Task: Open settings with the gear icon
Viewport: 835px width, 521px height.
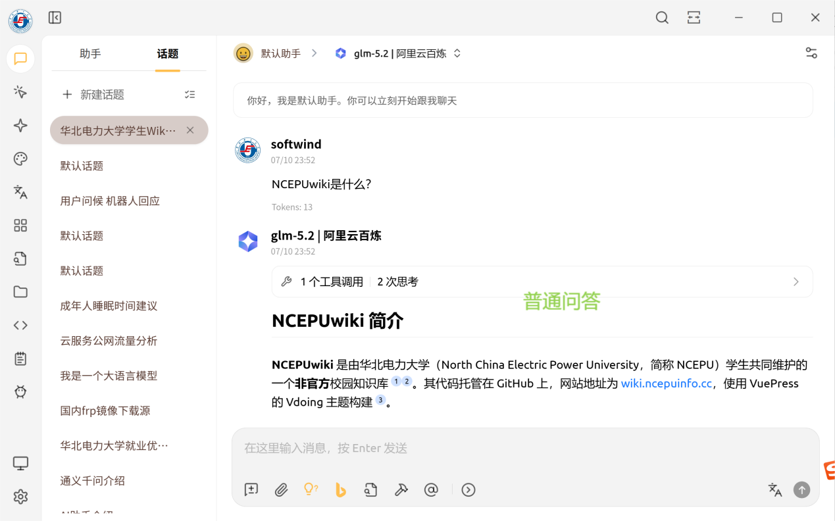Action: (x=20, y=497)
